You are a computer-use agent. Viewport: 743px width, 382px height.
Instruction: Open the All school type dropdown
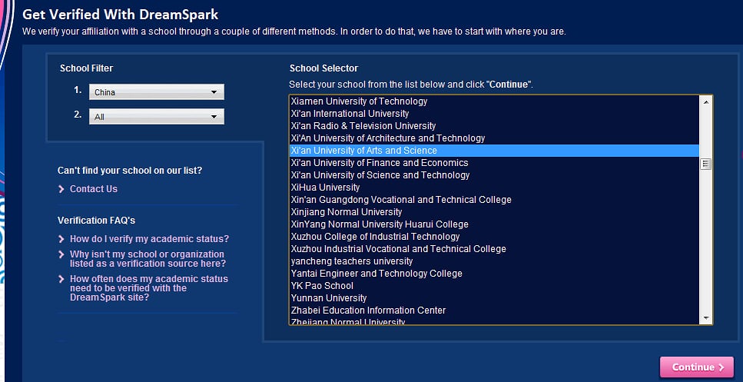[x=157, y=117]
